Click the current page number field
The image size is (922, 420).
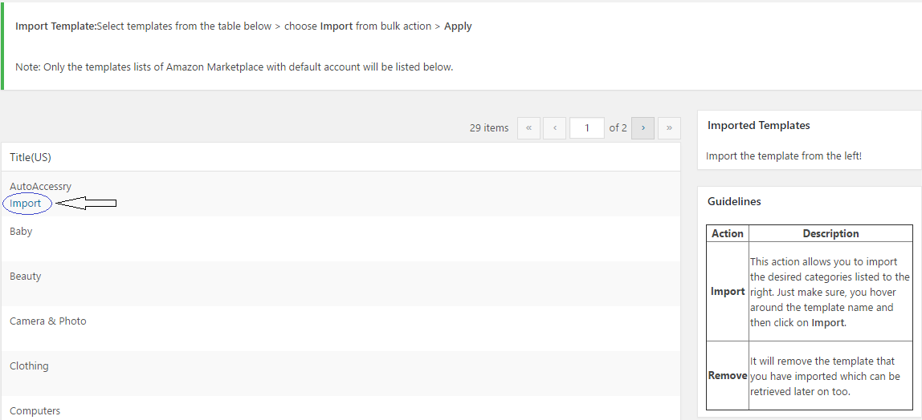pyautogui.click(x=587, y=128)
